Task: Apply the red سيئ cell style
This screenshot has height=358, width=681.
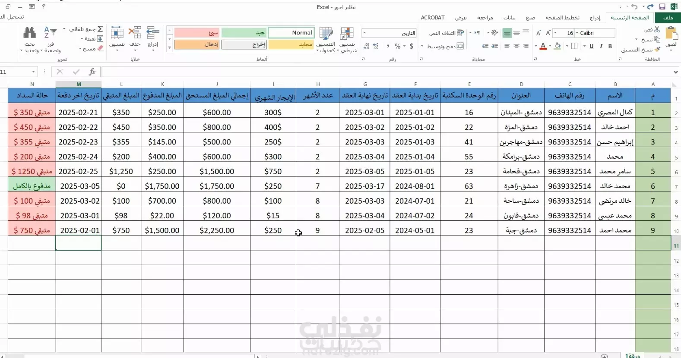Action: click(197, 33)
